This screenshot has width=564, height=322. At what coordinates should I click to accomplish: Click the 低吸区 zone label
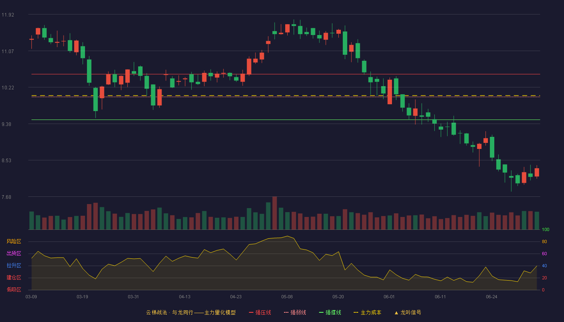14,290
